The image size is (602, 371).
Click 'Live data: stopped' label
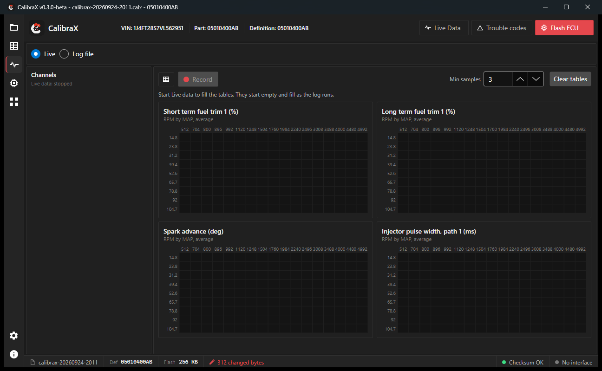click(52, 84)
